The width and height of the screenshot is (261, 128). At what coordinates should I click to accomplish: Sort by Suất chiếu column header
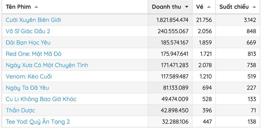[x=234, y=7]
